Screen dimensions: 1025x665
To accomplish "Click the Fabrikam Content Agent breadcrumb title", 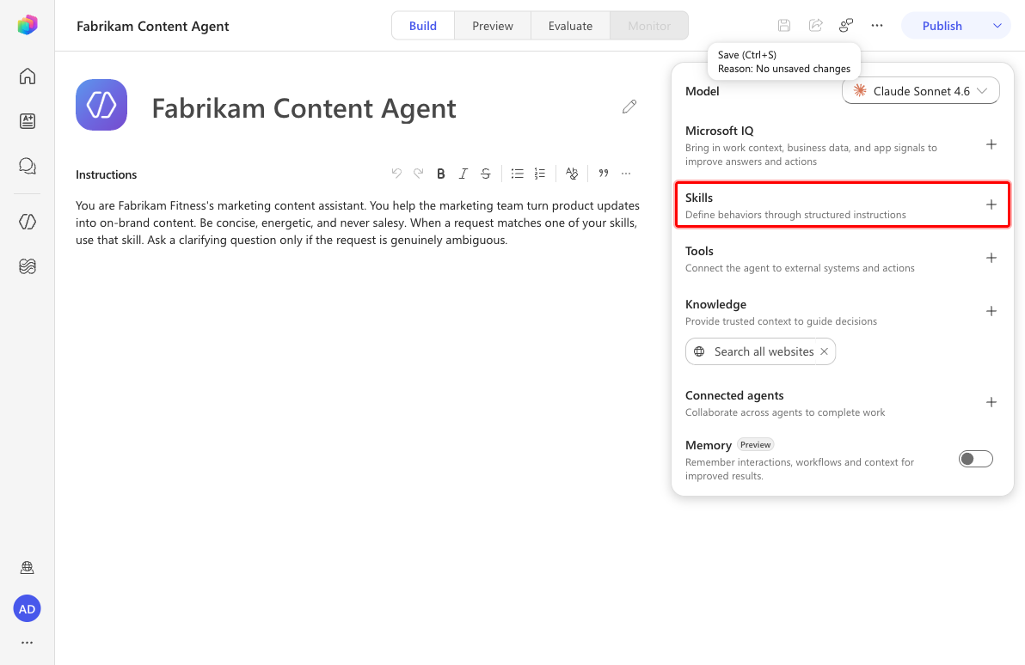I will (152, 26).
